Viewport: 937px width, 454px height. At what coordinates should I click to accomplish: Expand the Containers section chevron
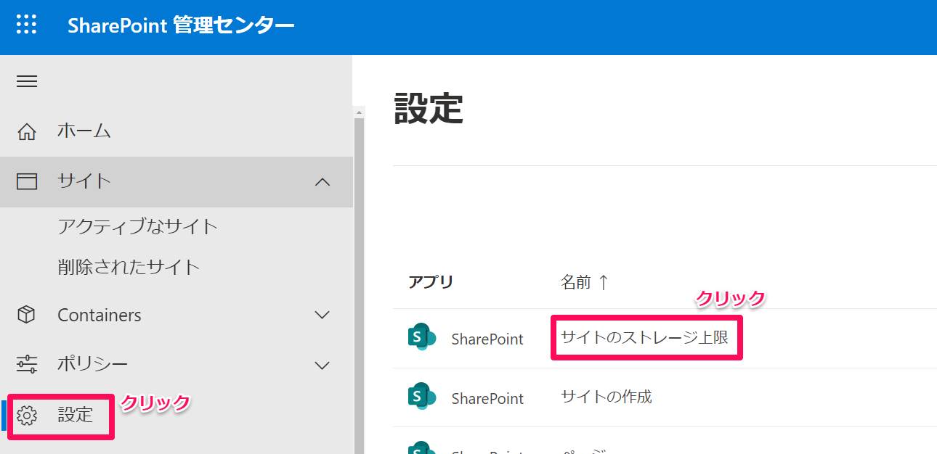tap(323, 315)
